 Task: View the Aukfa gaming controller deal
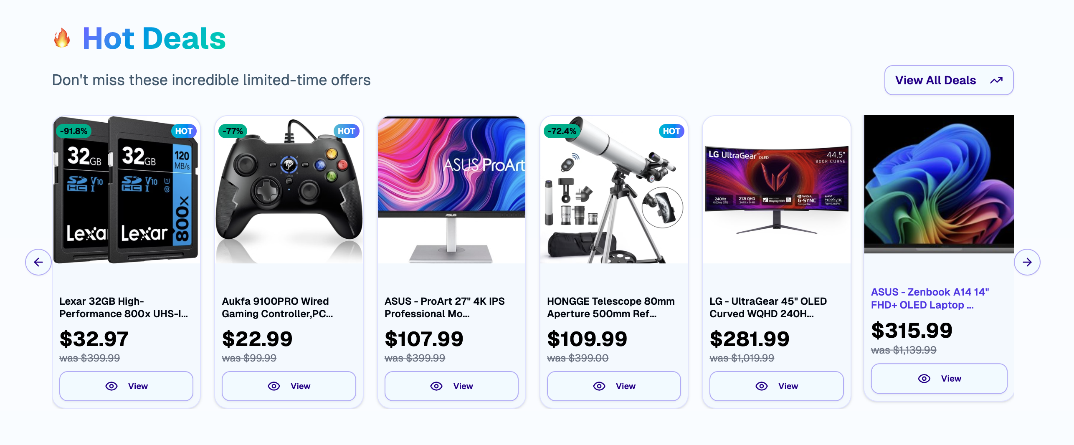(289, 386)
